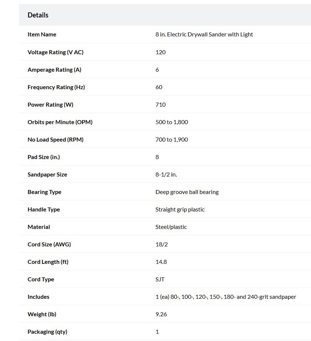The image size is (311, 341).
Task: Select the No Load Speed (RPM) label
Action: click(56, 140)
